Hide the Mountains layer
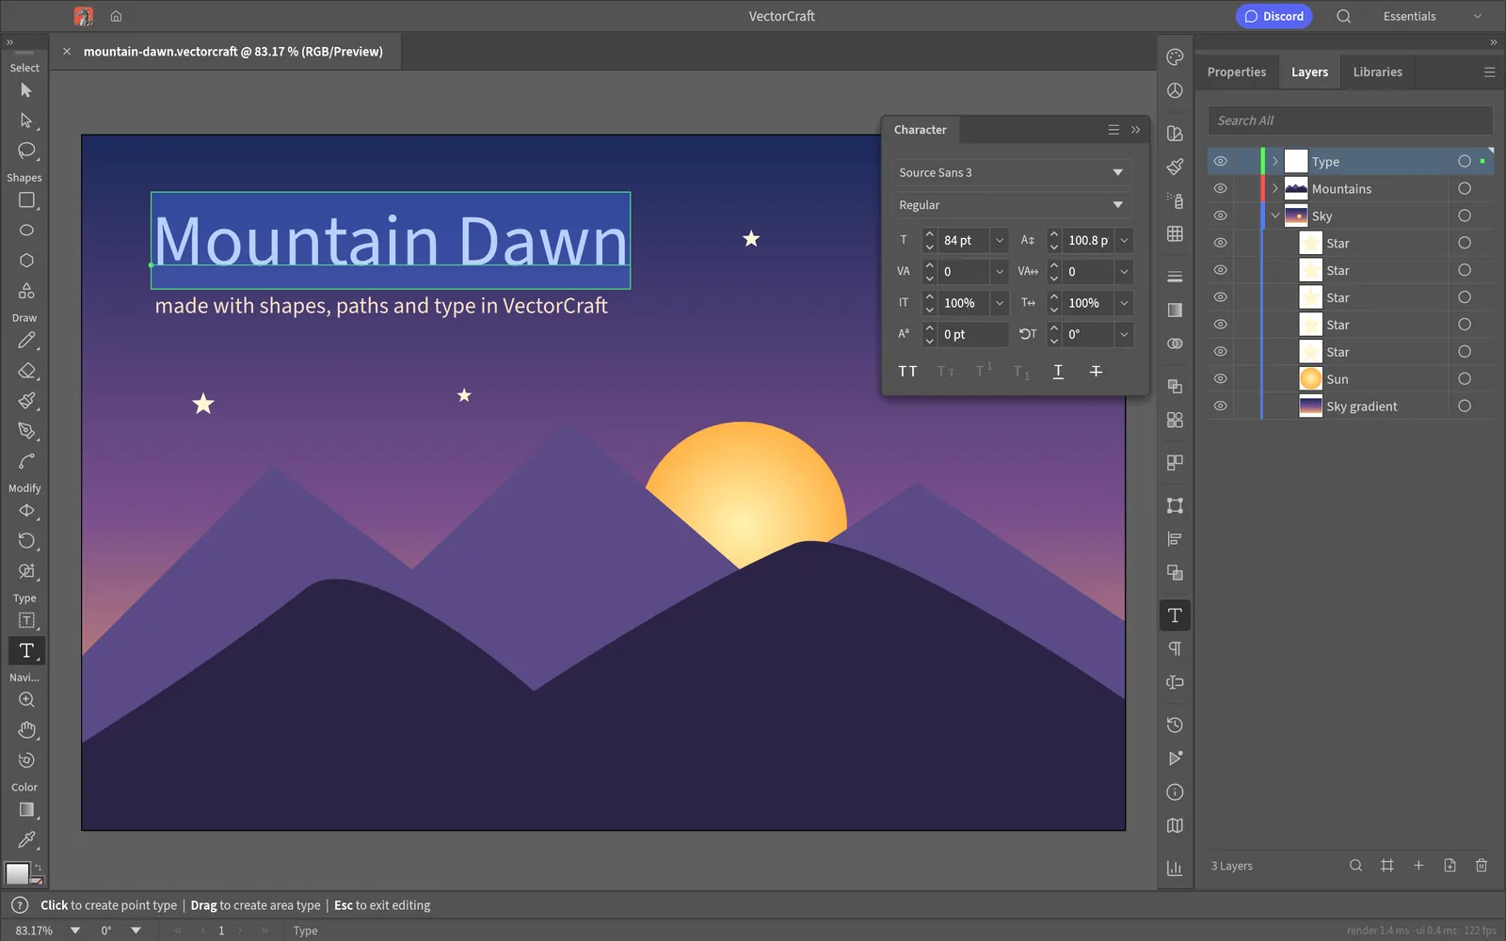1506x941 pixels. pyautogui.click(x=1220, y=188)
